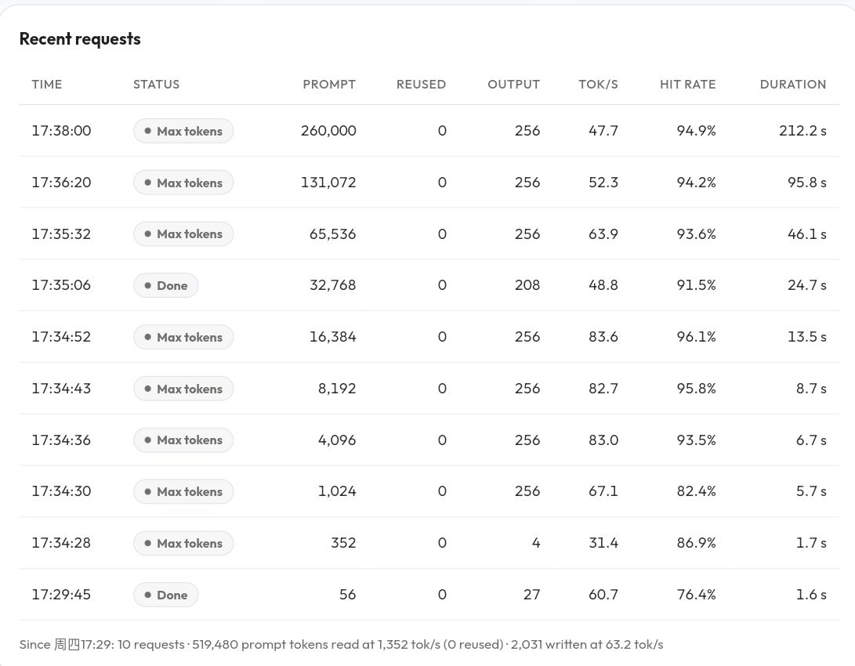Click the Max tokens badge at 17:35:32
Viewport: 855px width, 666px height.
click(183, 233)
